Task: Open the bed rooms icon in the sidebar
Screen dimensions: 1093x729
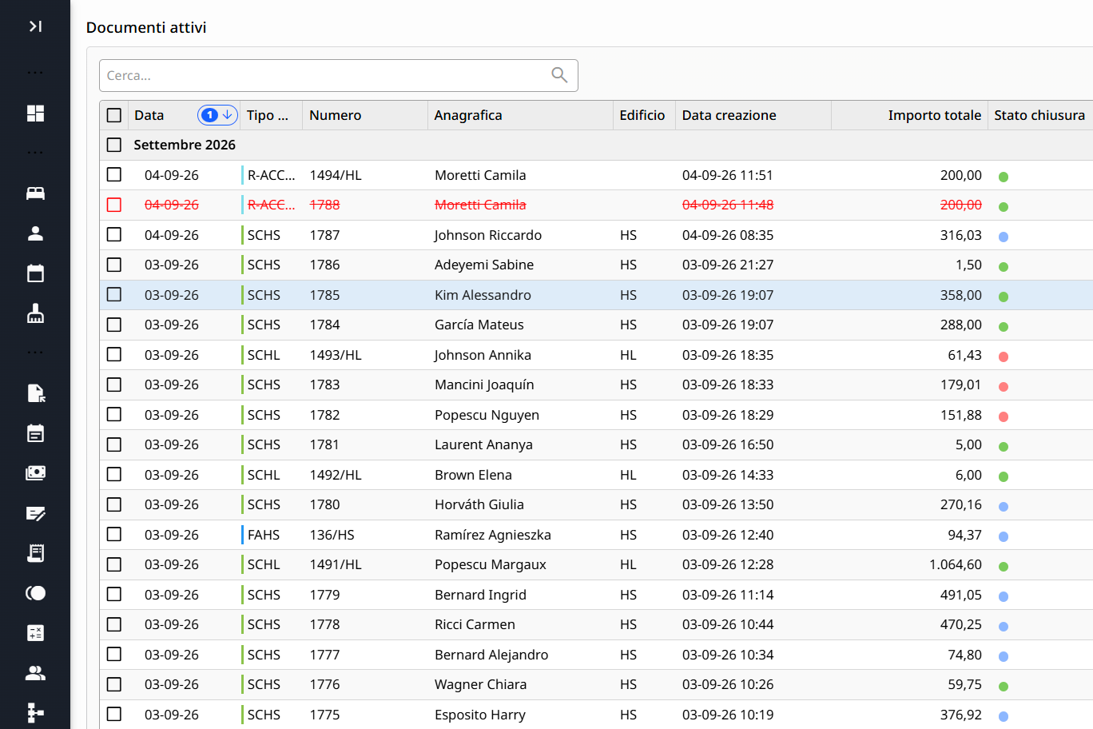Action: click(x=35, y=193)
